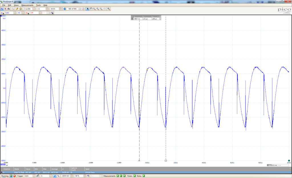Viewport: 292px width, 178px height.
Task: Click the red Stop capture button
Action: [x=14, y=176]
